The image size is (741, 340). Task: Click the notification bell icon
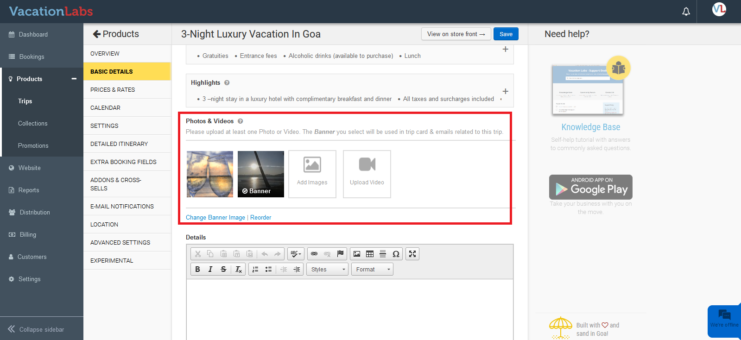click(686, 12)
